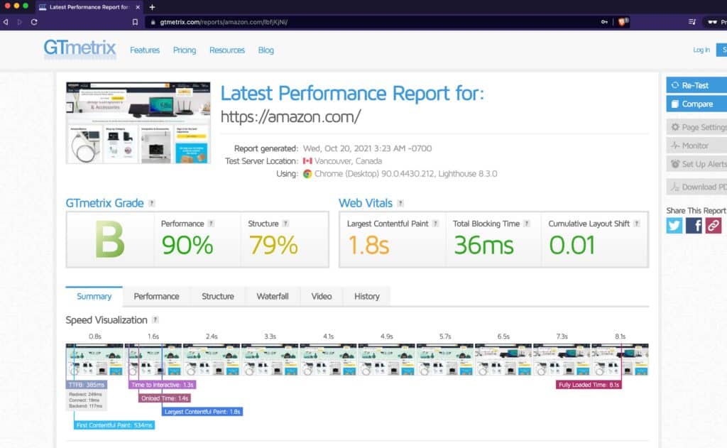Copy the report link with chain icon
The image size is (727, 448).
pyautogui.click(x=713, y=225)
